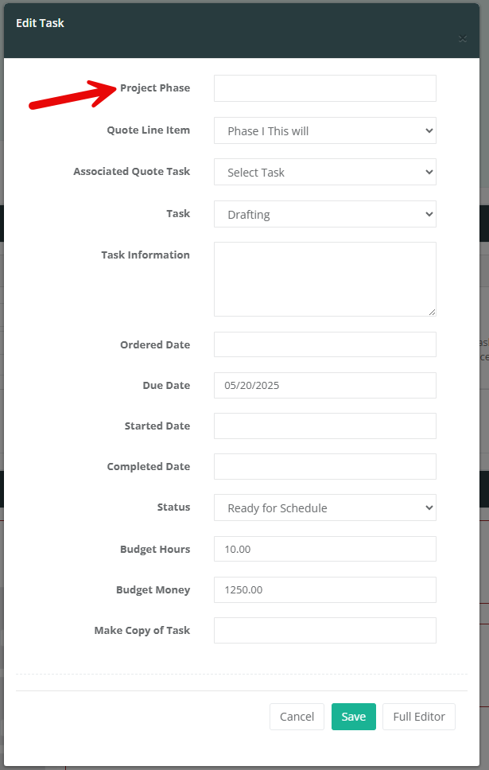Click the Edit Task dialog title
The image size is (489, 770).
40,23
